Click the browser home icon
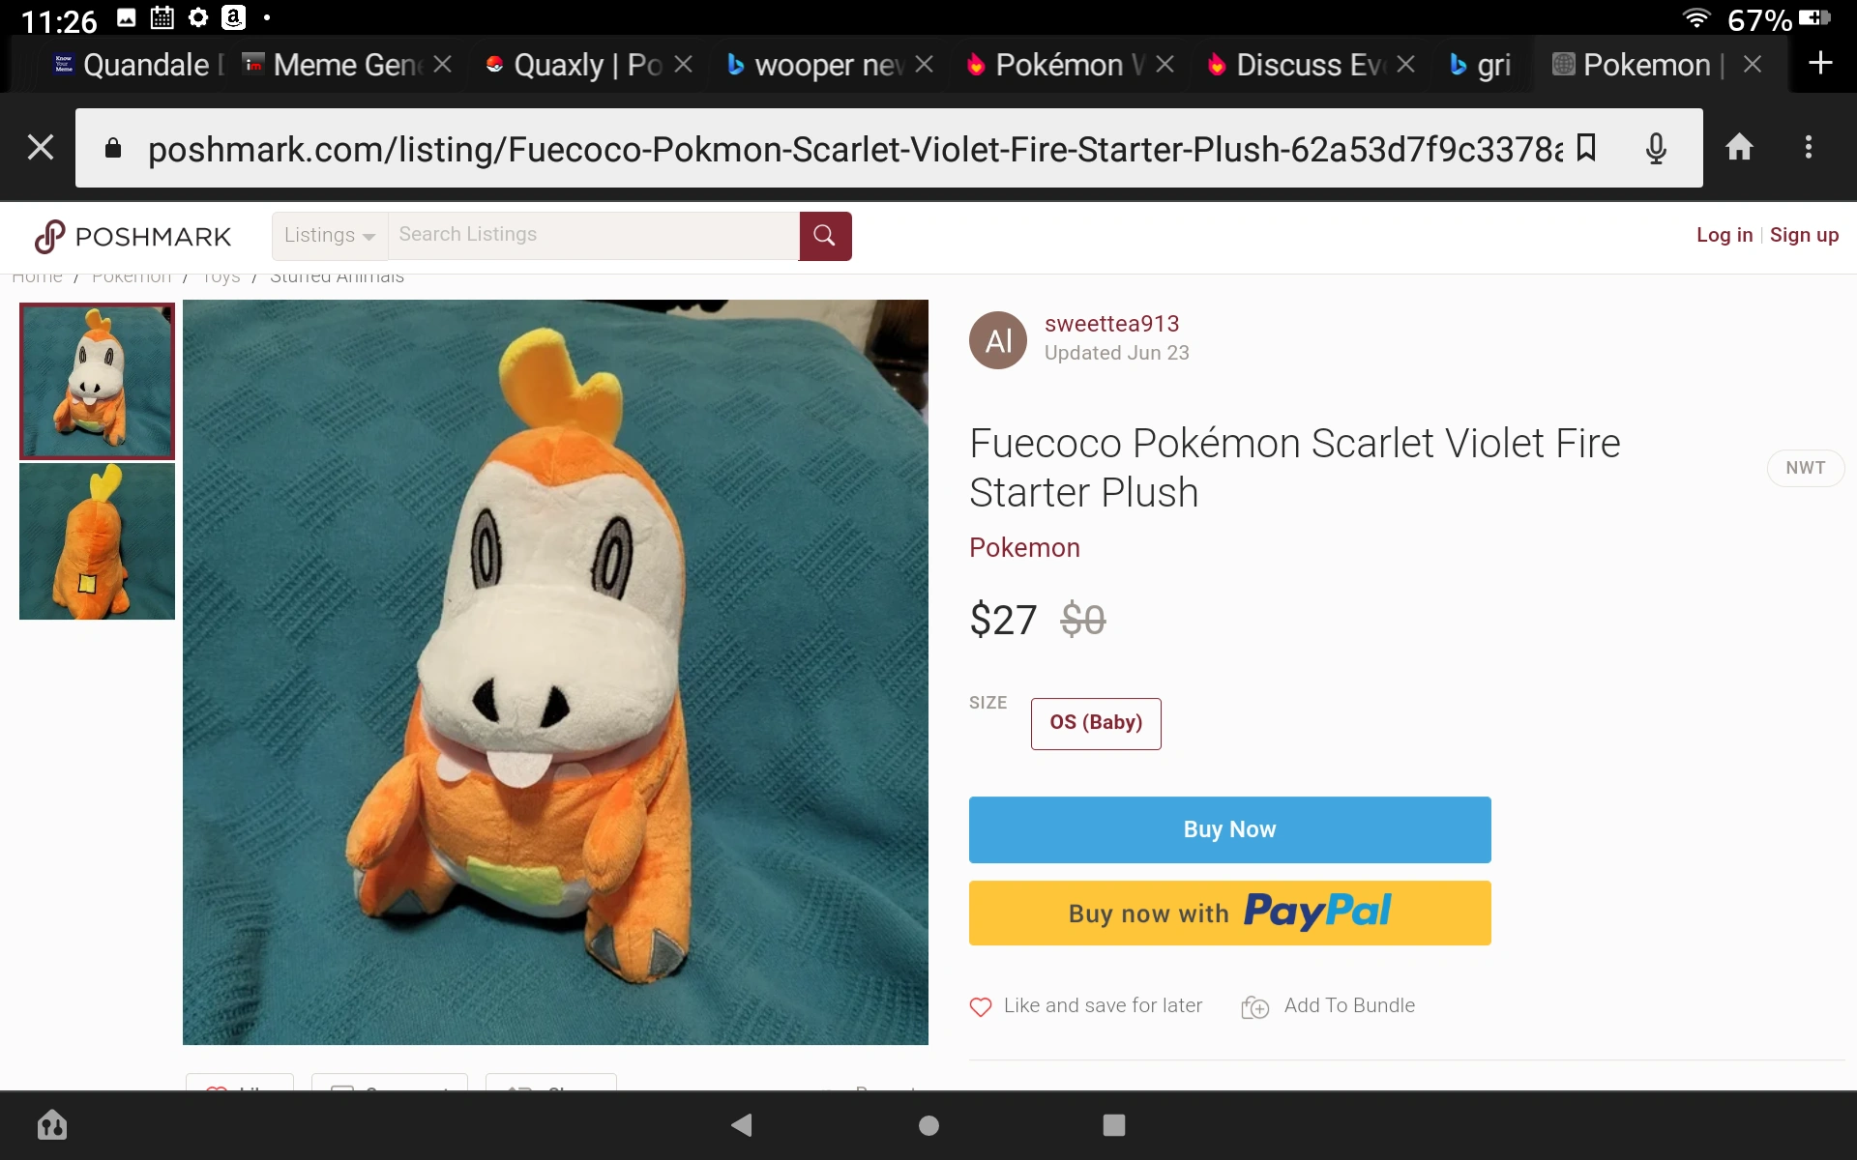 tap(1739, 148)
